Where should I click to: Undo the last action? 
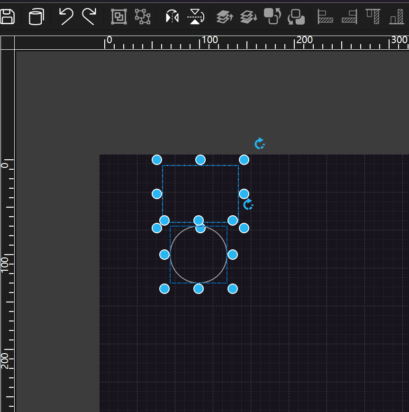click(66, 17)
